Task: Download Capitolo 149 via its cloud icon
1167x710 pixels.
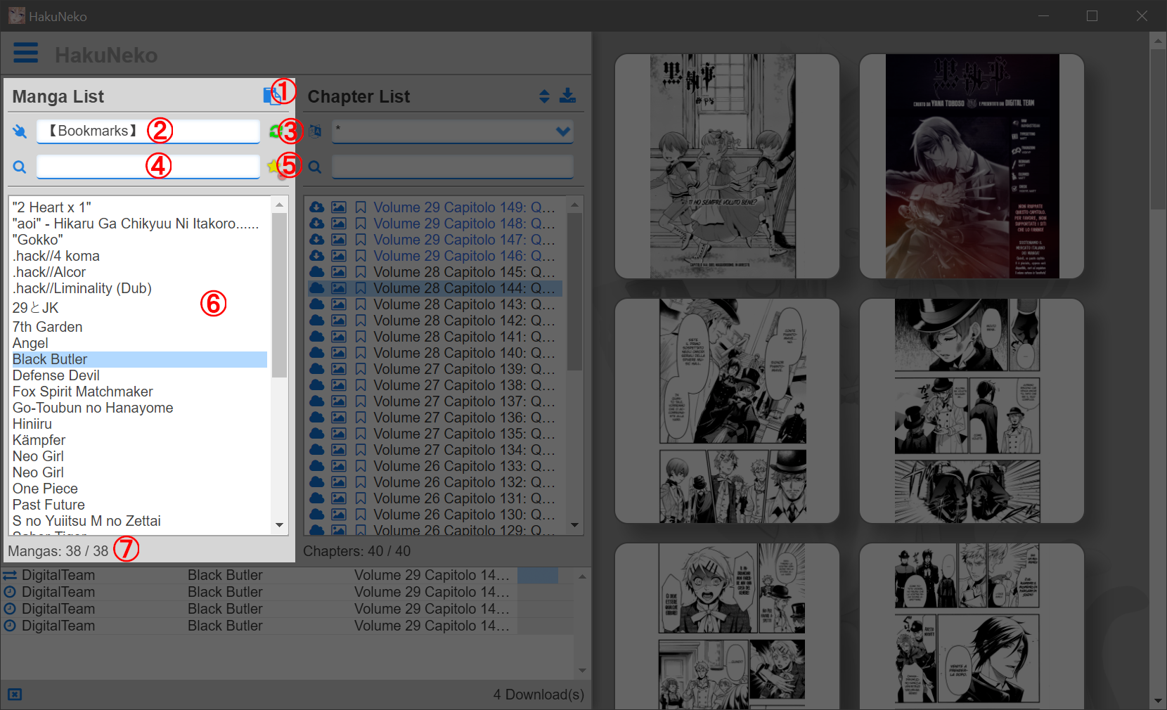Action: pyautogui.click(x=317, y=207)
